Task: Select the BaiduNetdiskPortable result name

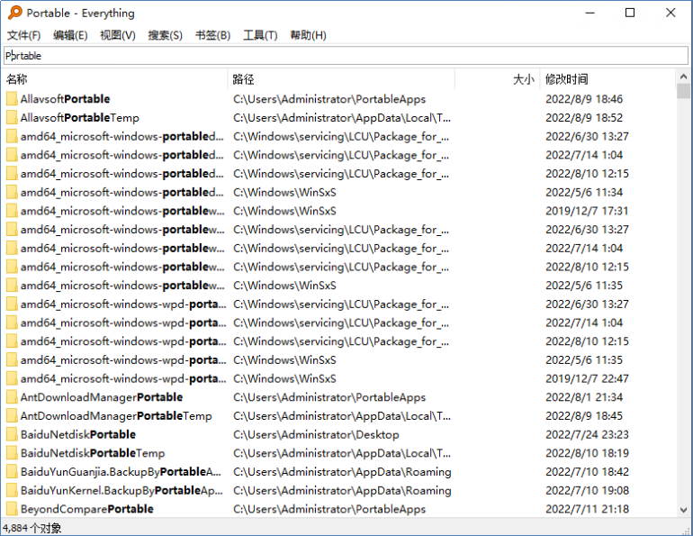Action: [x=77, y=434]
